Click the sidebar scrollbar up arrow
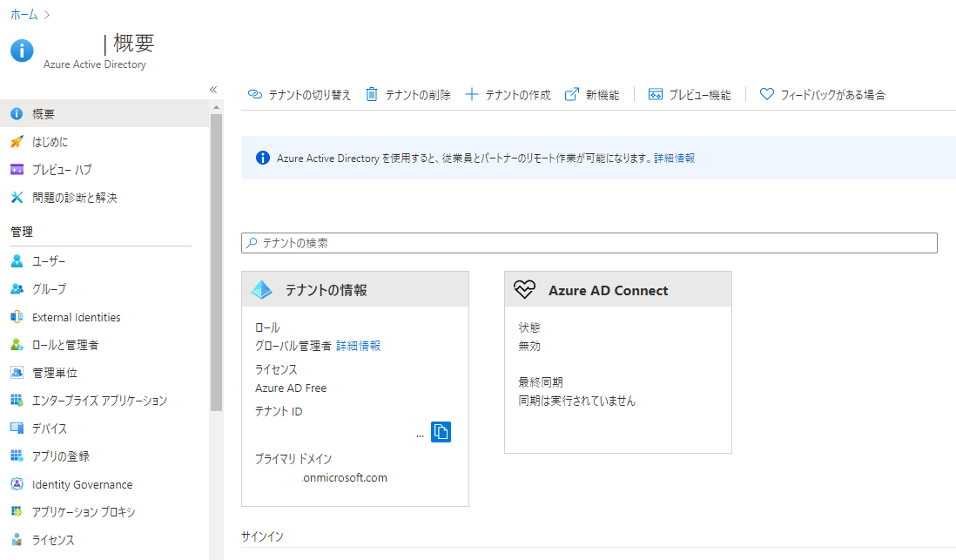 (217, 107)
